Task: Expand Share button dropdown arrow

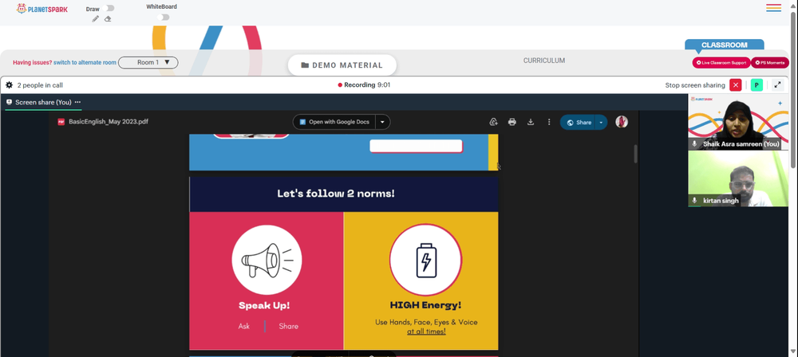Action: click(x=601, y=122)
